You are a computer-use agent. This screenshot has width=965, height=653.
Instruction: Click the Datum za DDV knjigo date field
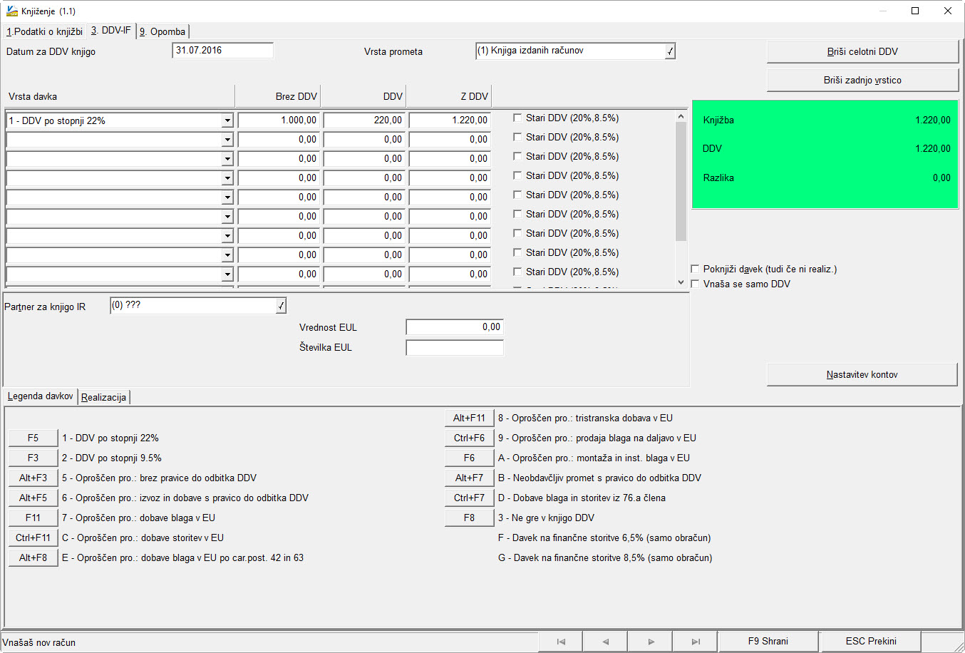click(222, 51)
